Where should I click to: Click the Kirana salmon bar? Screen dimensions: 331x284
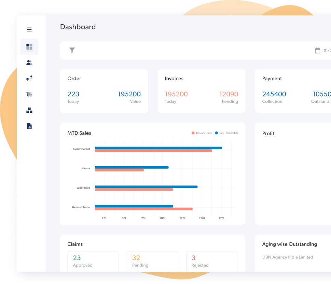(x=119, y=170)
